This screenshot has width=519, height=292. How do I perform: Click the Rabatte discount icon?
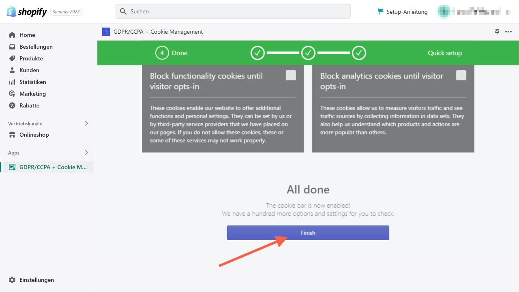12,105
